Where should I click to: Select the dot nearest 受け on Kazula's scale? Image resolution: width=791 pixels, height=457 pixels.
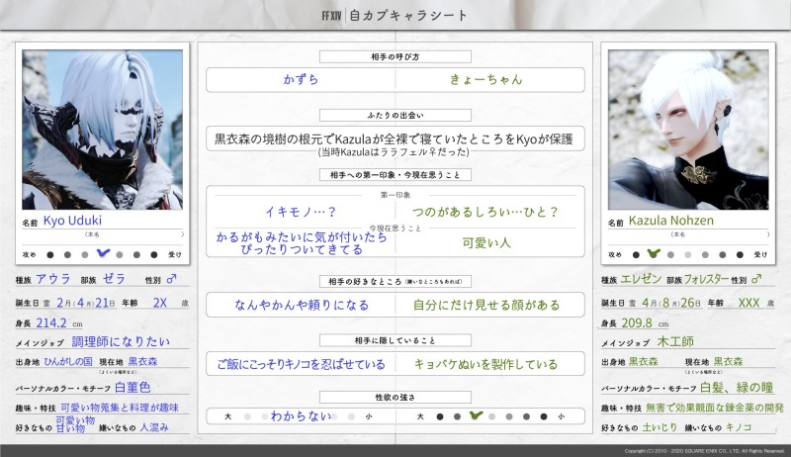click(x=740, y=255)
